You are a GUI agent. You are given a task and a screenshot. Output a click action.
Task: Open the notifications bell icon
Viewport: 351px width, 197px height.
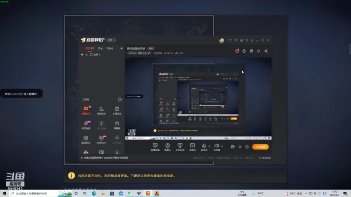(258, 51)
